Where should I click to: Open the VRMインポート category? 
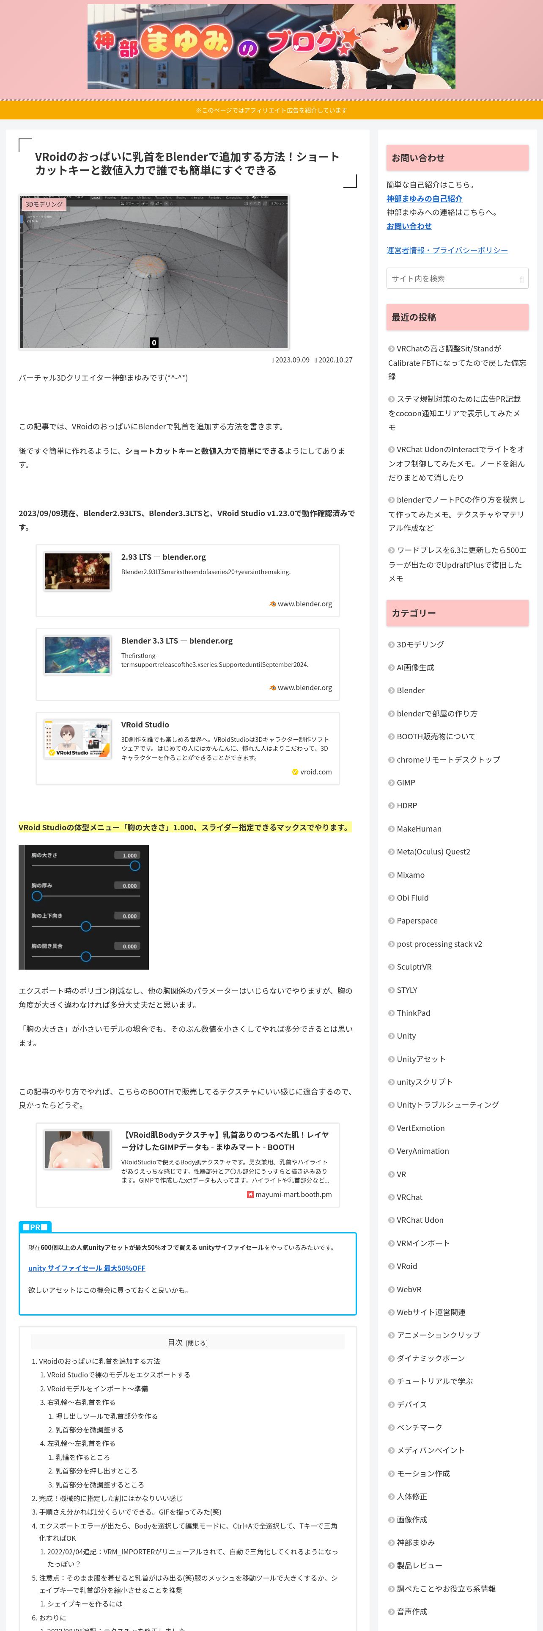pyautogui.click(x=423, y=1244)
